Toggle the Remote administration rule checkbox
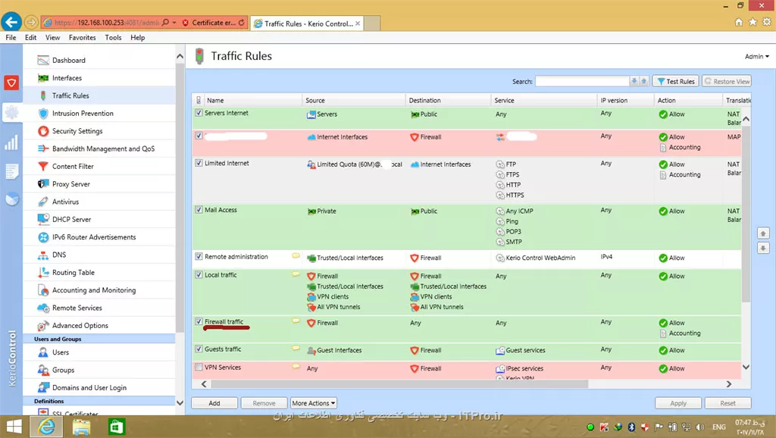The width and height of the screenshot is (776, 438). (199, 256)
